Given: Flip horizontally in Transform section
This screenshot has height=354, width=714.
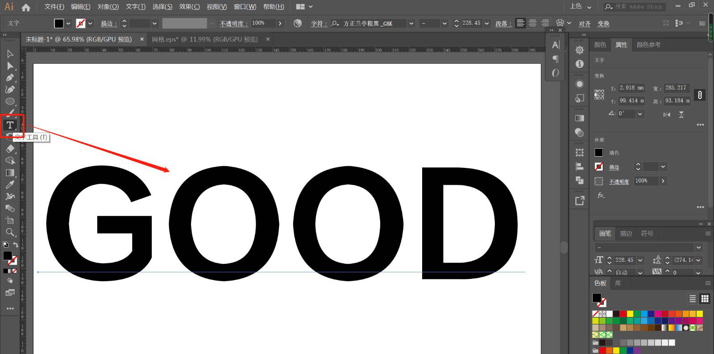Looking at the screenshot, I should pyautogui.click(x=667, y=115).
